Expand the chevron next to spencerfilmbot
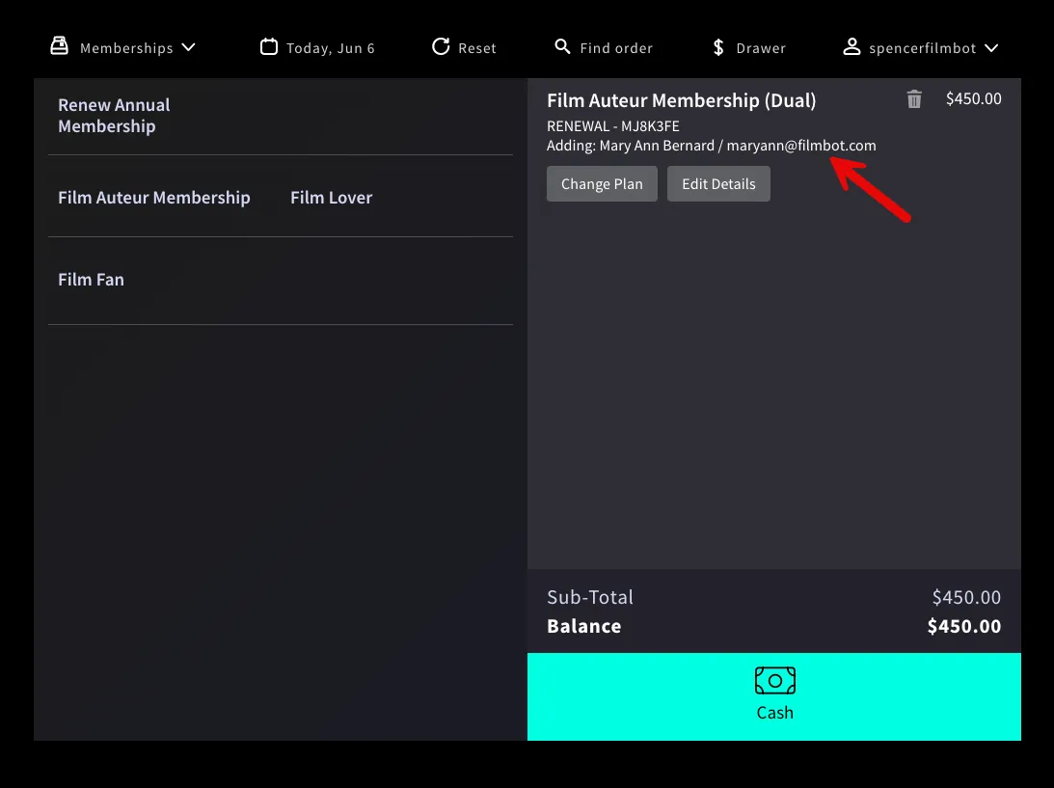 pyautogui.click(x=991, y=47)
